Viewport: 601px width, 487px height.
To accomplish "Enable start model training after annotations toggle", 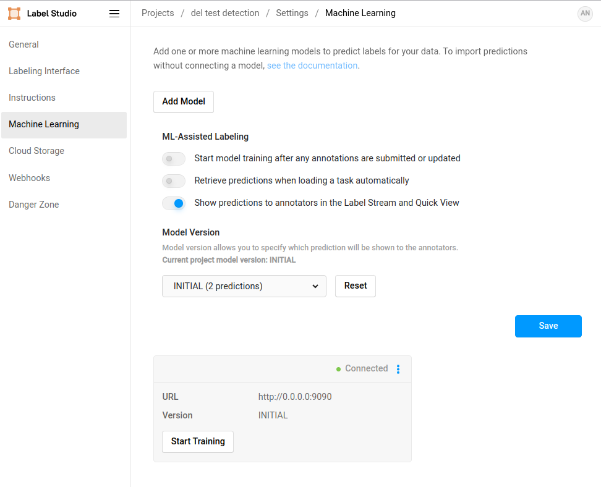I will pyautogui.click(x=174, y=159).
